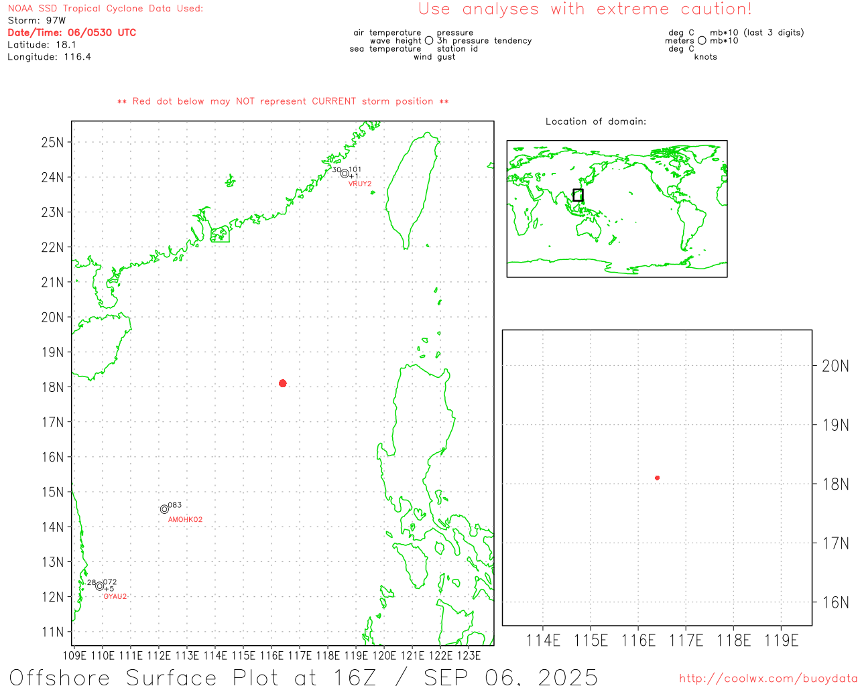Click the legend circle beside meters
This screenshot has height=686, width=858.
[x=702, y=41]
